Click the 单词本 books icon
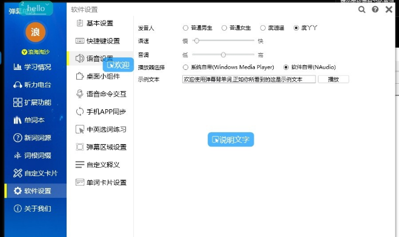The height and width of the screenshot is (237, 399). pos(18,120)
